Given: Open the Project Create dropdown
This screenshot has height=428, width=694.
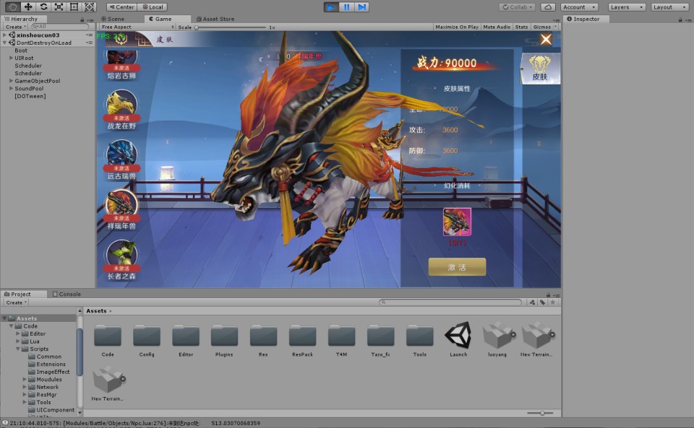Looking at the screenshot, I should coord(16,302).
